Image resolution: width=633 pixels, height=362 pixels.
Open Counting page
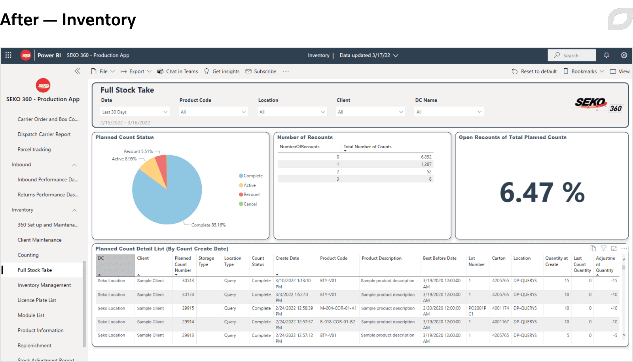(28, 255)
